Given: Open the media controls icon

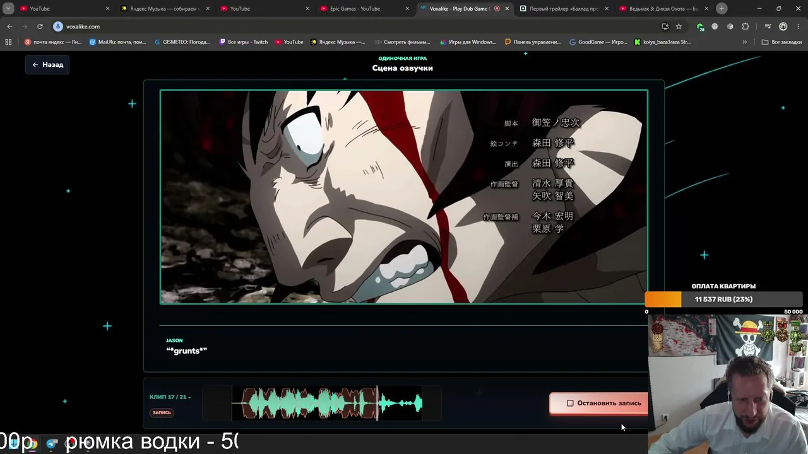Looking at the screenshot, I should point(768,26).
